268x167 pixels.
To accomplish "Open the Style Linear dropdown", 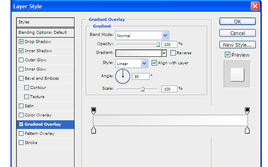I will tap(144, 63).
